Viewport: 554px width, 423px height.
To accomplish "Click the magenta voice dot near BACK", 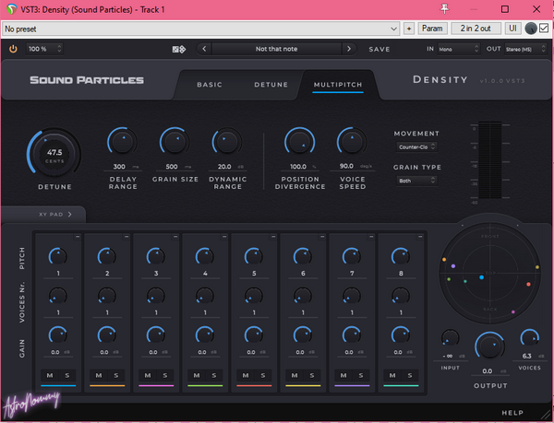I will [513, 312].
